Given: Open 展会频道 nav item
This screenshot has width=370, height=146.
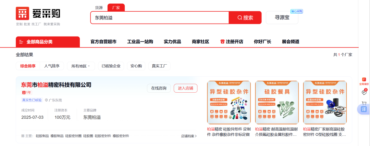Looking at the screenshot, I should [x=291, y=42].
